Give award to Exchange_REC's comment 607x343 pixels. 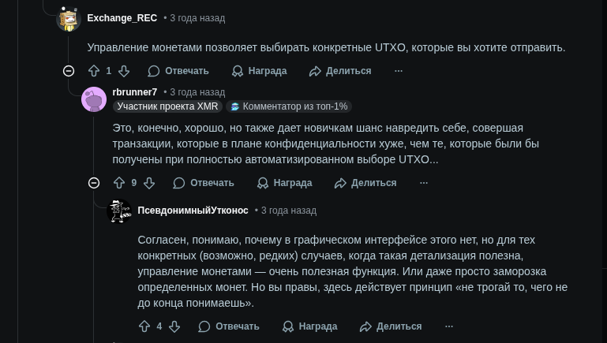pyautogui.click(x=260, y=71)
